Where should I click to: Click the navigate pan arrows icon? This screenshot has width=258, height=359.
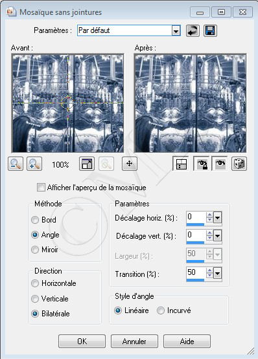[x=130, y=164]
